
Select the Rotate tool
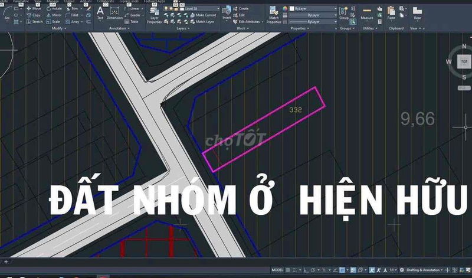[54, 9]
